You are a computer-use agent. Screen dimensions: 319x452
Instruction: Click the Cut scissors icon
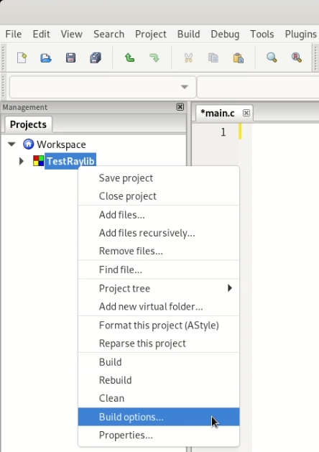tap(188, 58)
